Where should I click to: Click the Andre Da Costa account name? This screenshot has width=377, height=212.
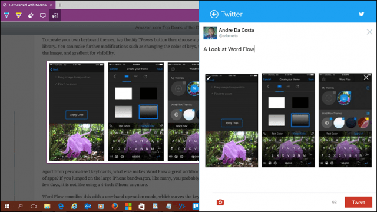tap(236, 30)
